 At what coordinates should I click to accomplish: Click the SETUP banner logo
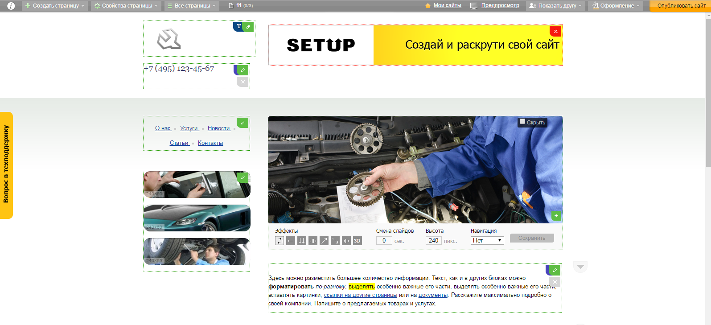[321, 45]
